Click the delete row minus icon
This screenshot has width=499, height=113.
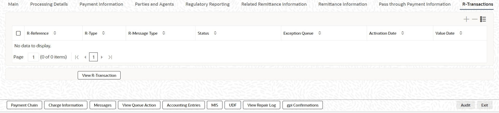coord(475,19)
